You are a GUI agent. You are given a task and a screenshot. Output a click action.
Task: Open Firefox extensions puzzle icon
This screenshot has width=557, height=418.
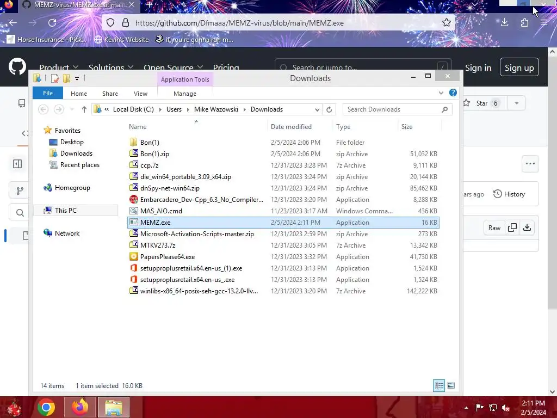pos(524,23)
